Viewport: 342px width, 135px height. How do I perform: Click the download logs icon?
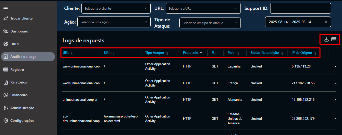326,39
